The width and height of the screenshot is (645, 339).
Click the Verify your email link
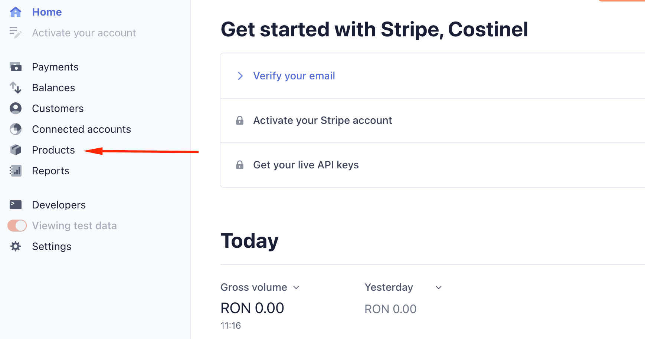[294, 76]
